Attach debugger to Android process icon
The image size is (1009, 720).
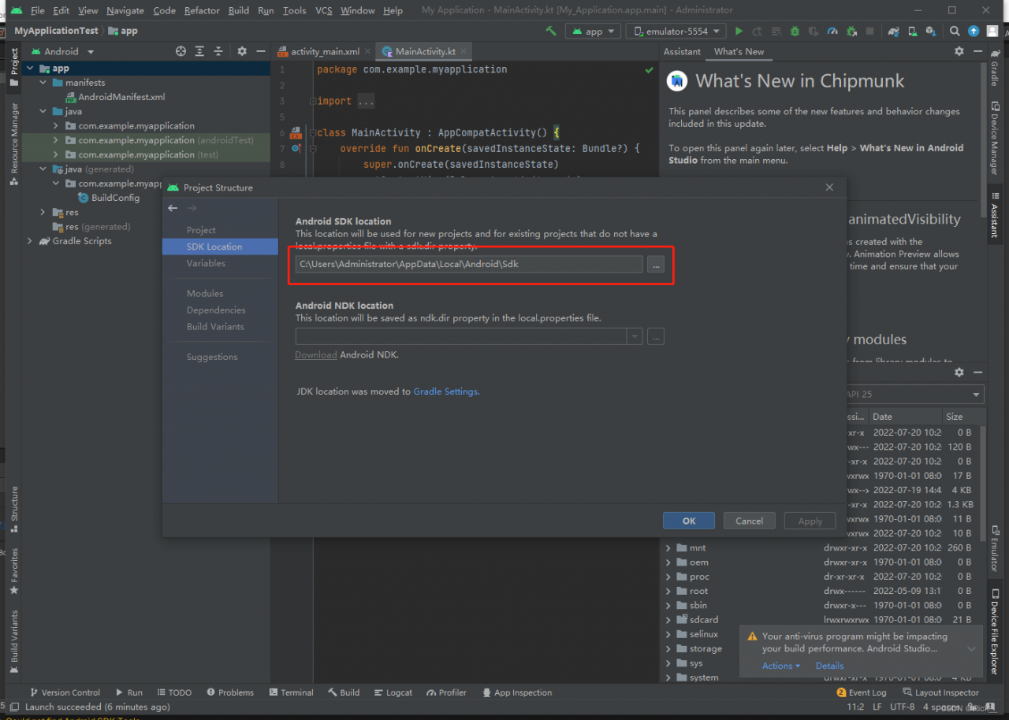click(851, 31)
